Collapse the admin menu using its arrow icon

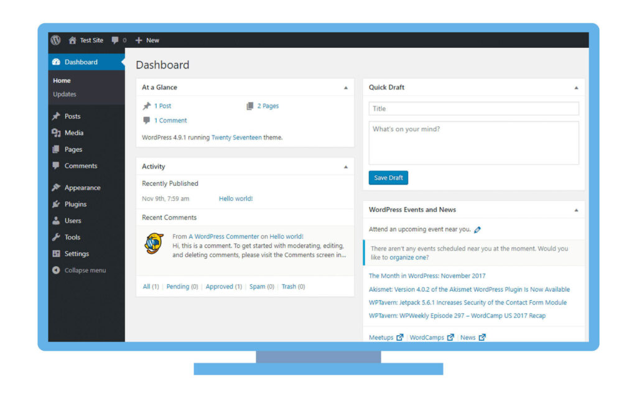pos(56,270)
